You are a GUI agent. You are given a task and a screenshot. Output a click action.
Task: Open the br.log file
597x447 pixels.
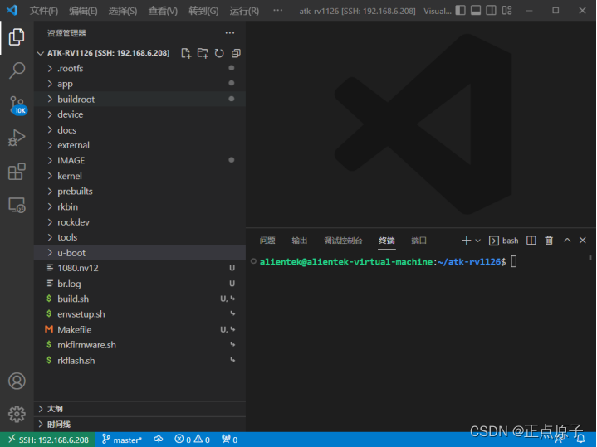pos(139,284)
